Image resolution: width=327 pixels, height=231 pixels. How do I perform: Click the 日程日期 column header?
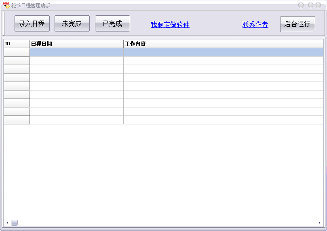(76, 44)
